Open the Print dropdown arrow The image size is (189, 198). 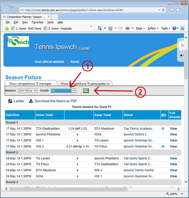tap(133, 28)
